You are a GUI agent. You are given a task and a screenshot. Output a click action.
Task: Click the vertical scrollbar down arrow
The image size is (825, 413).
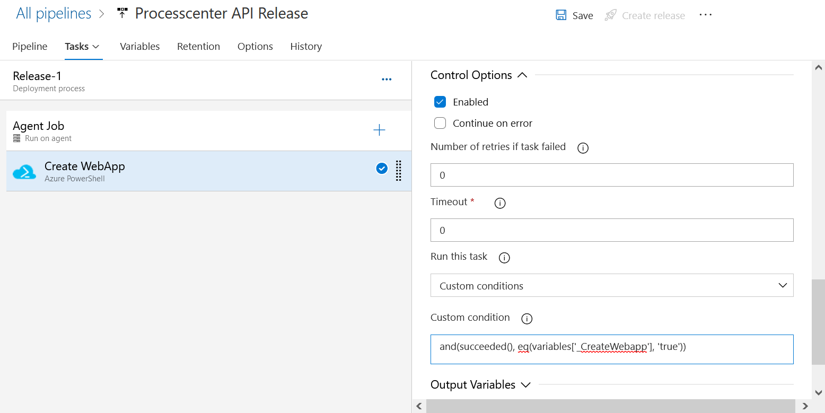818,393
